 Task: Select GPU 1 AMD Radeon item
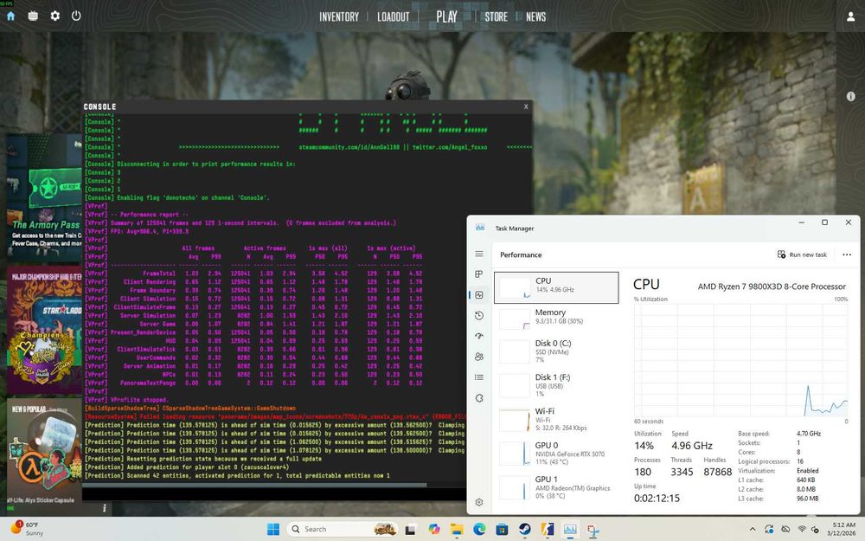(556, 487)
